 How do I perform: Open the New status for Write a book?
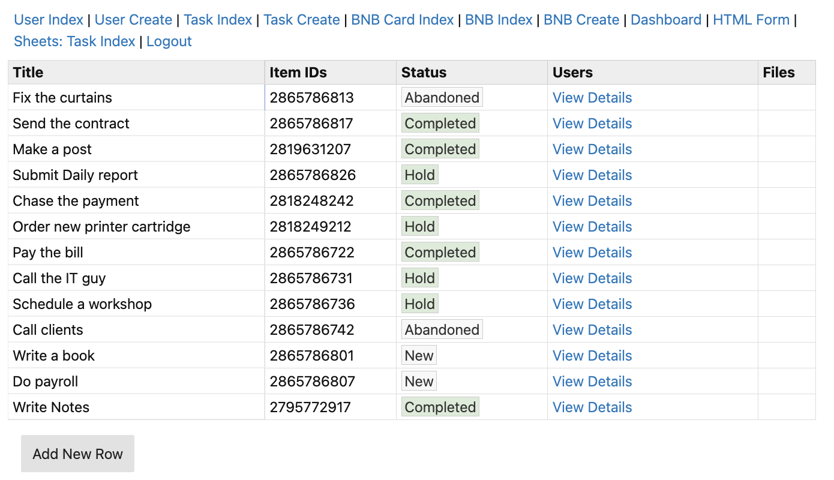[x=419, y=356]
